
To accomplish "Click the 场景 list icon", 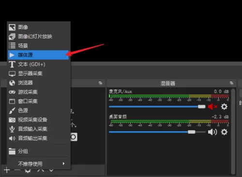I will point(12,46).
